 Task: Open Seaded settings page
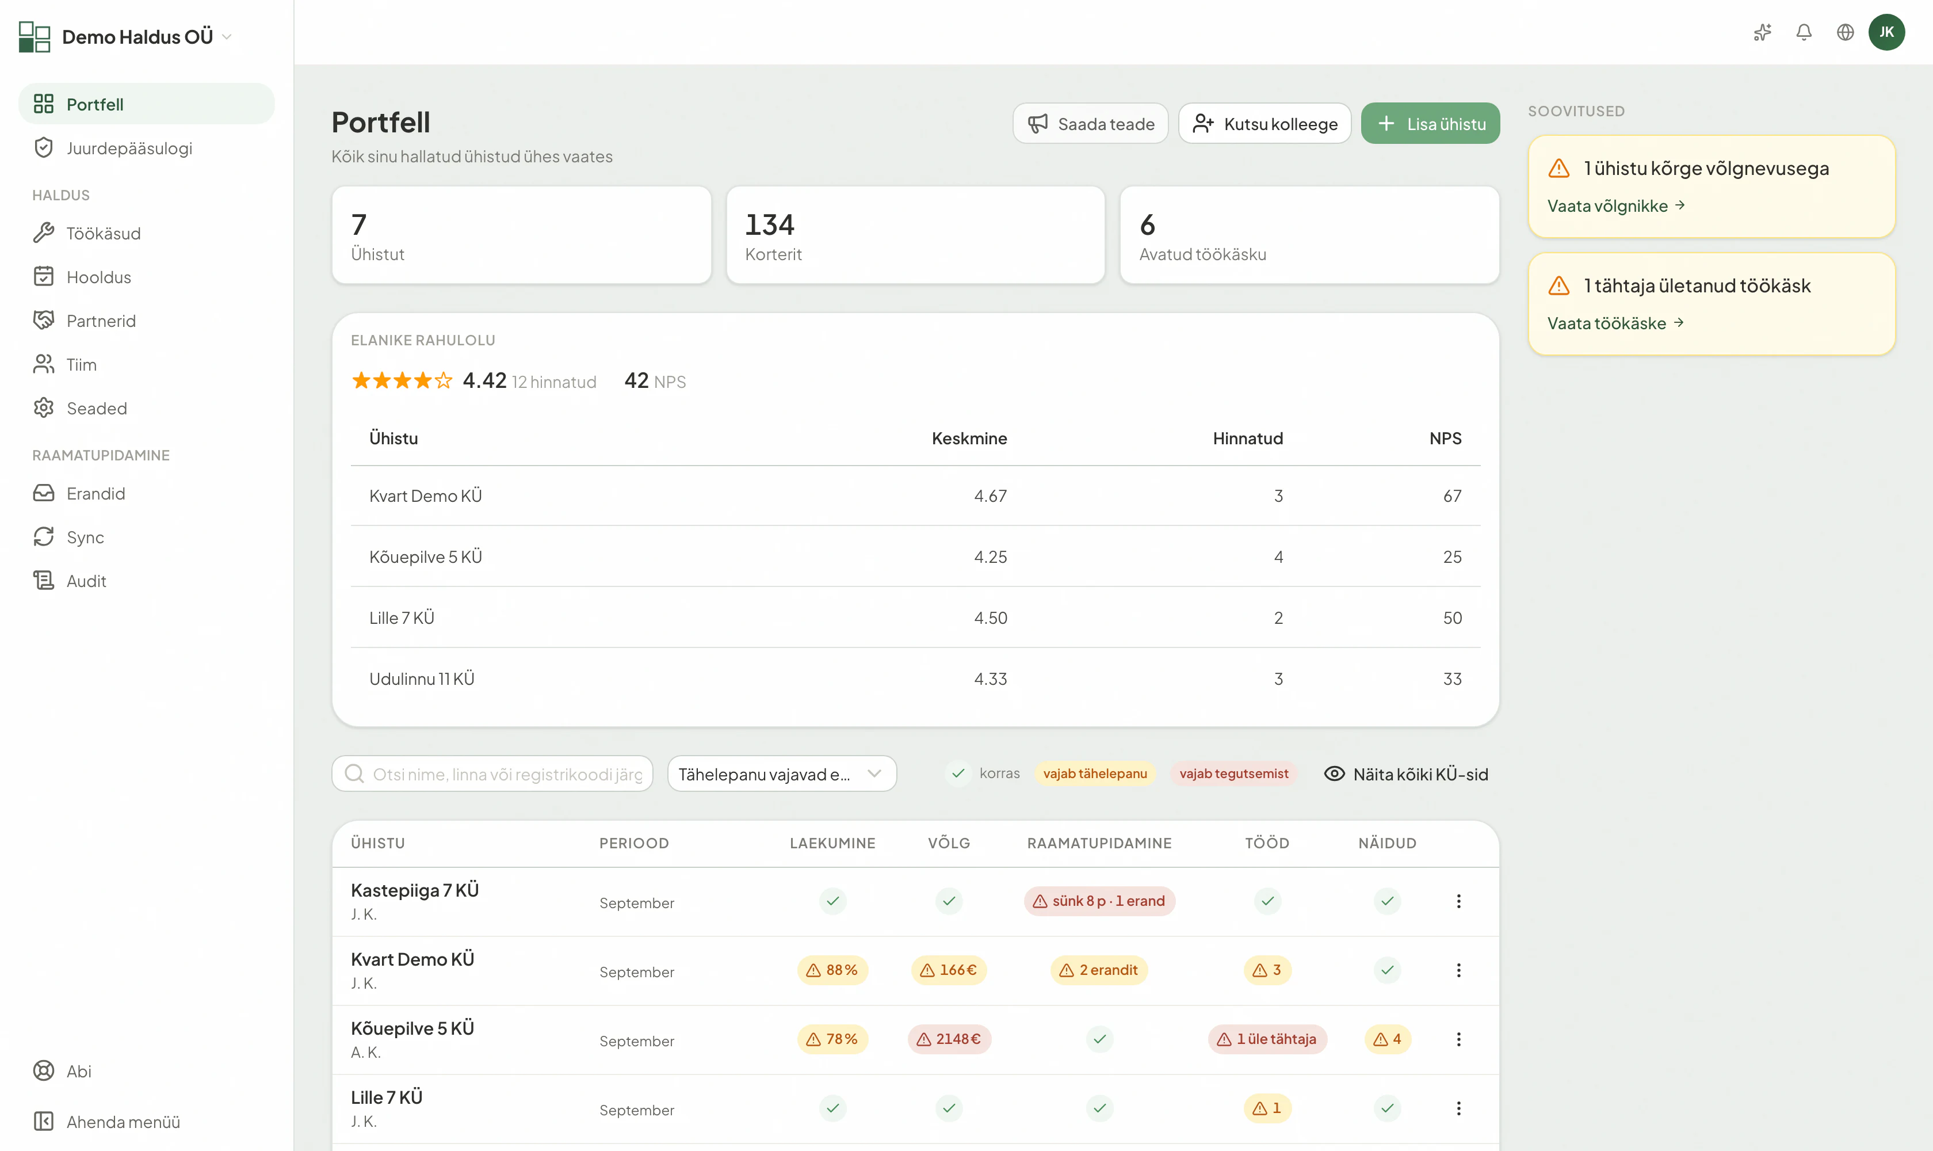(x=147, y=408)
